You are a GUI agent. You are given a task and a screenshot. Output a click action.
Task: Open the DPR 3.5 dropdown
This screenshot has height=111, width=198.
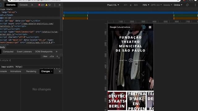[x=156, y=5]
